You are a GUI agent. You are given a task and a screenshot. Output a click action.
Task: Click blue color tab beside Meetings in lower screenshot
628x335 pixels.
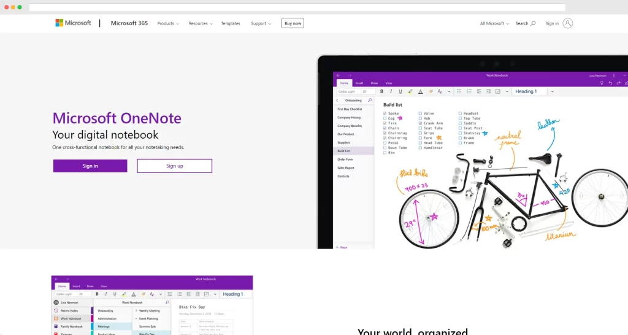click(x=92, y=326)
